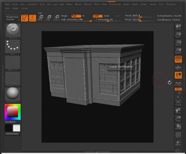Open the BasicMaterial material picker

pyautogui.click(x=13, y=94)
